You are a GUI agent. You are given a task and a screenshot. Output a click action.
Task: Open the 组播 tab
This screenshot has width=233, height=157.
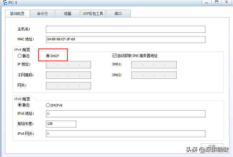(68, 14)
